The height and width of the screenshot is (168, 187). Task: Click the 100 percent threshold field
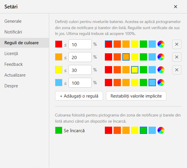tap(80, 83)
